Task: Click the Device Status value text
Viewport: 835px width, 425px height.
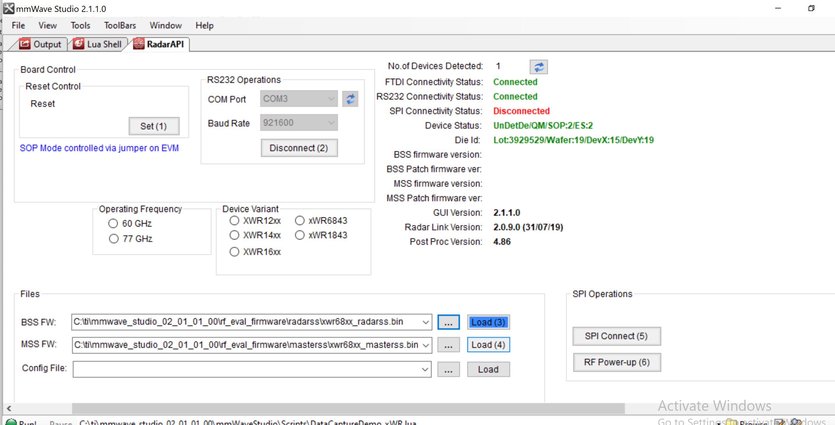Action: click(543, 126)
